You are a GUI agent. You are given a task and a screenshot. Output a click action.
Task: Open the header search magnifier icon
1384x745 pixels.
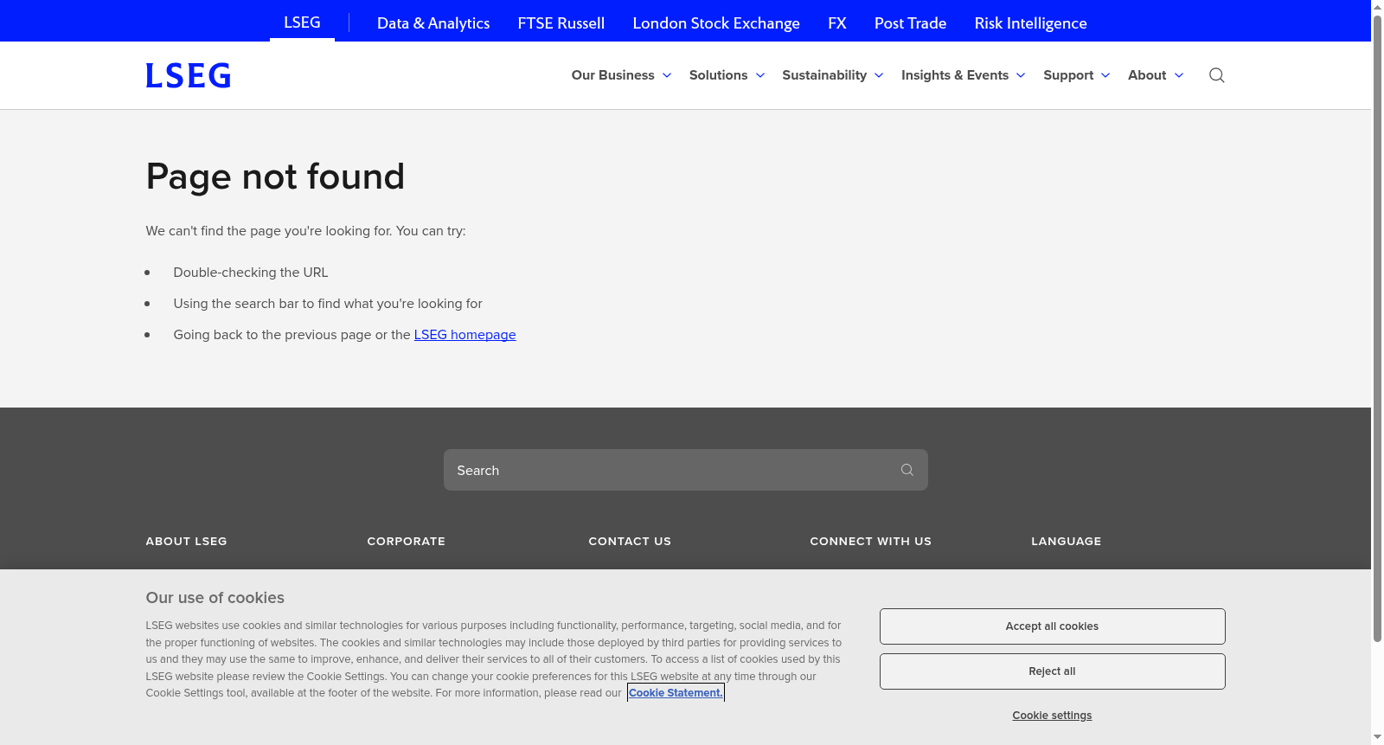(x=1216, y=75)
